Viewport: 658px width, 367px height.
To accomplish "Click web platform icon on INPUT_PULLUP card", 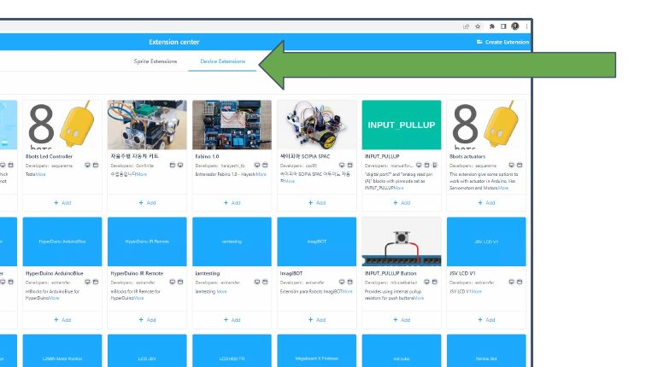I will point(426,165).
